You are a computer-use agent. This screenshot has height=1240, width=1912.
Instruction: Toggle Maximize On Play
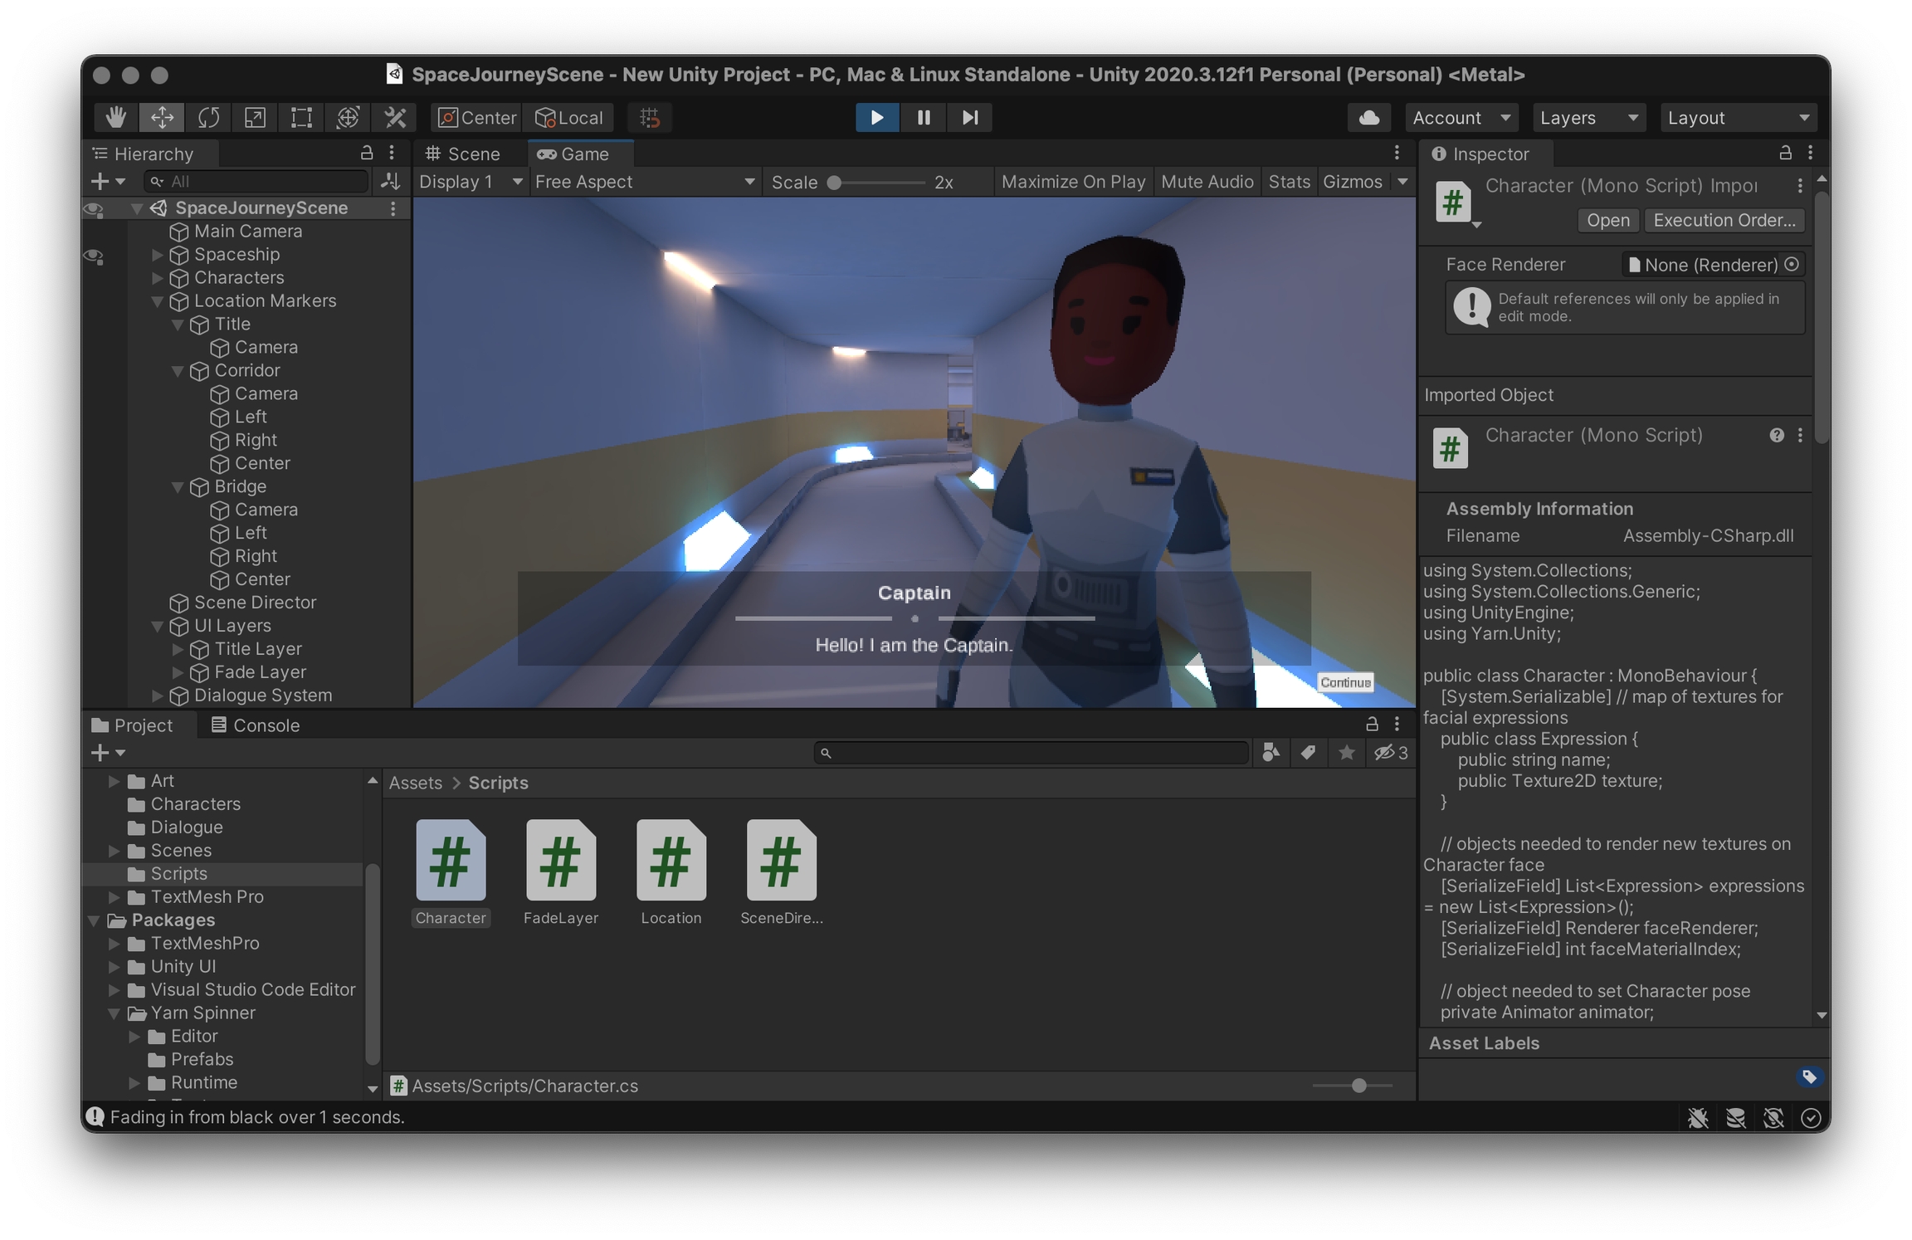tap(1072, 182)
